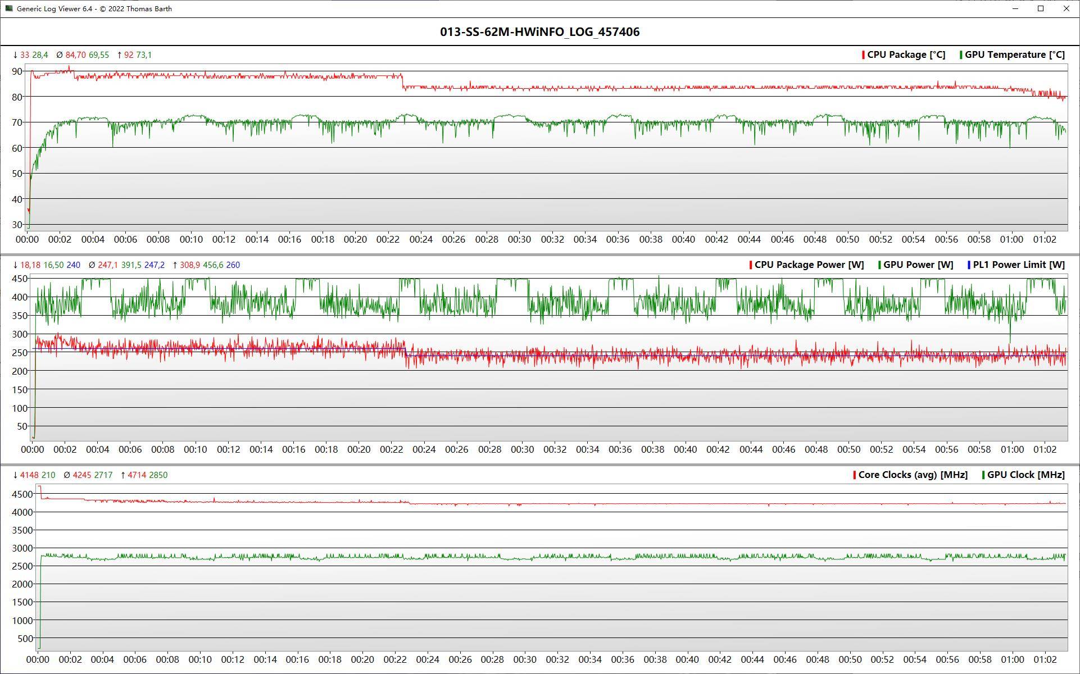The height and width of the screenshot is (674, 1080).
Task: Click the average symbol icon in temperature stats
Action: (x=60, y=55)
